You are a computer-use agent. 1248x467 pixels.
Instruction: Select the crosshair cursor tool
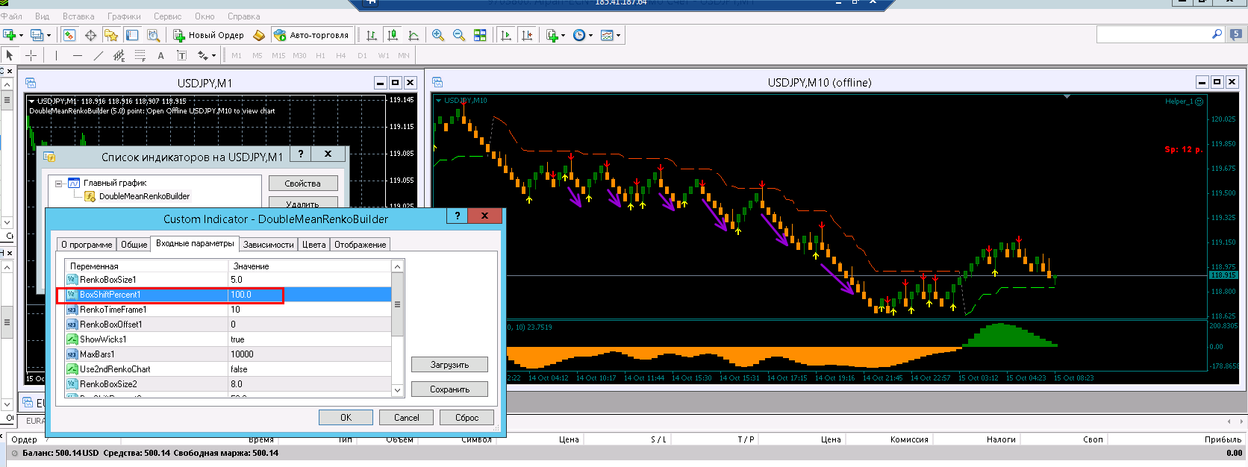[31, 55]
